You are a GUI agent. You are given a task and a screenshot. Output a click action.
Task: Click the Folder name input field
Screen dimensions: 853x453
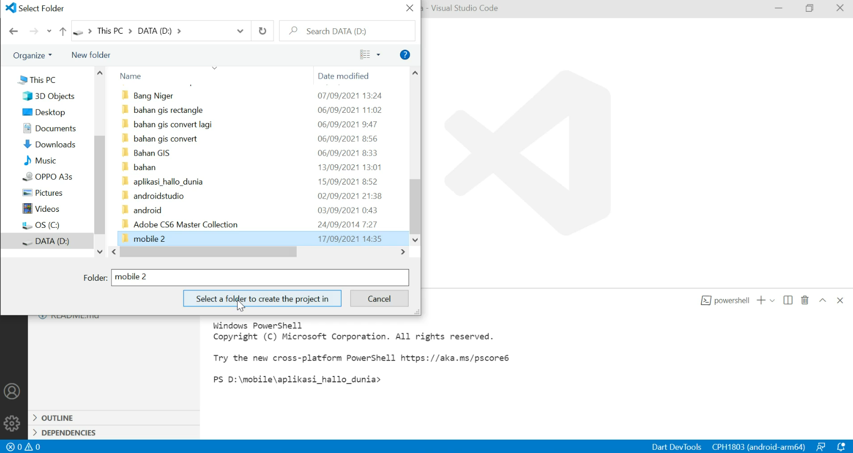[260, 277]
